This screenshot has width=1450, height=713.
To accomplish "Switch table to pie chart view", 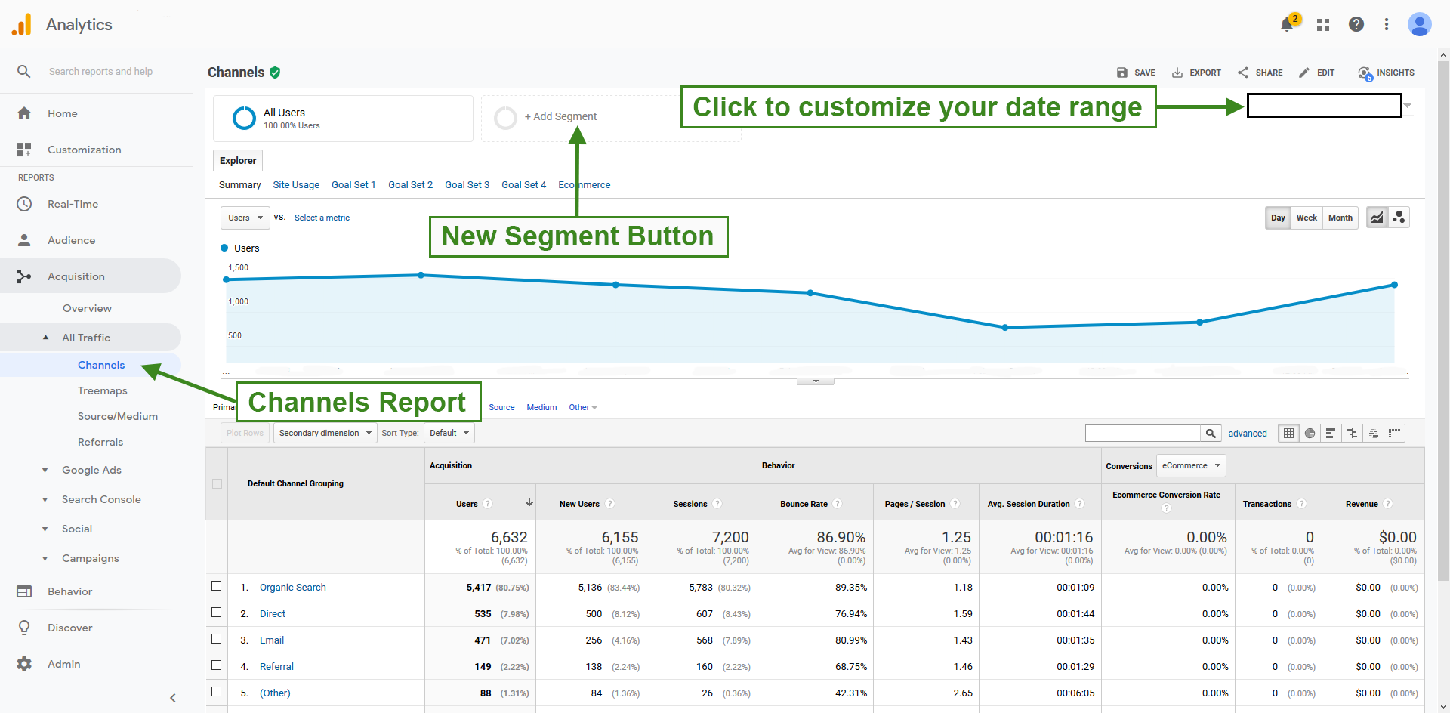I will 1309,433.
